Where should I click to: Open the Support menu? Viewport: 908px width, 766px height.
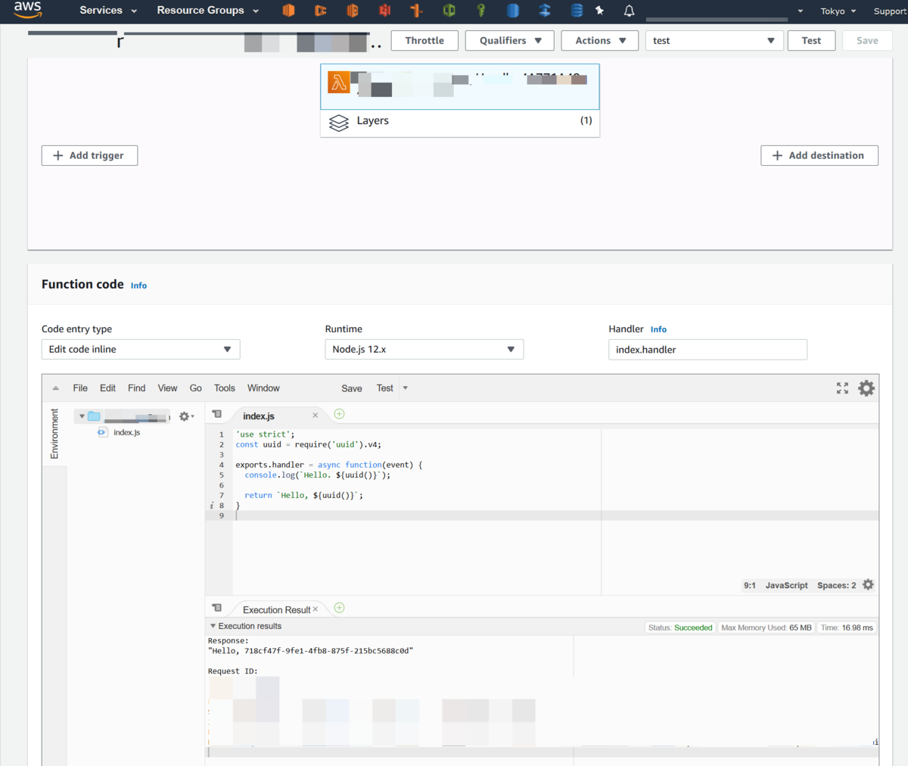[890, 11]
